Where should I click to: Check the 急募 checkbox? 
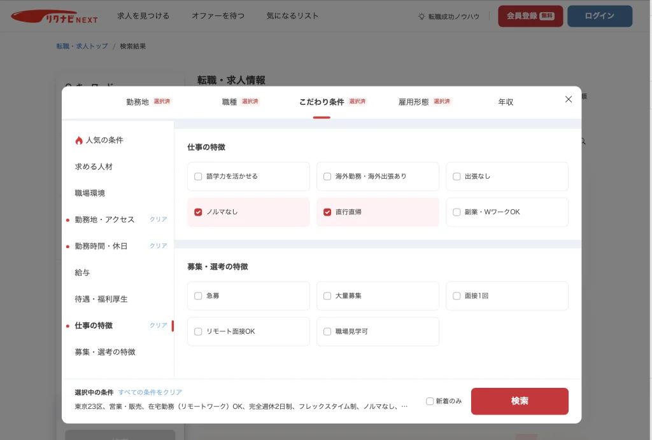(198, 296)
